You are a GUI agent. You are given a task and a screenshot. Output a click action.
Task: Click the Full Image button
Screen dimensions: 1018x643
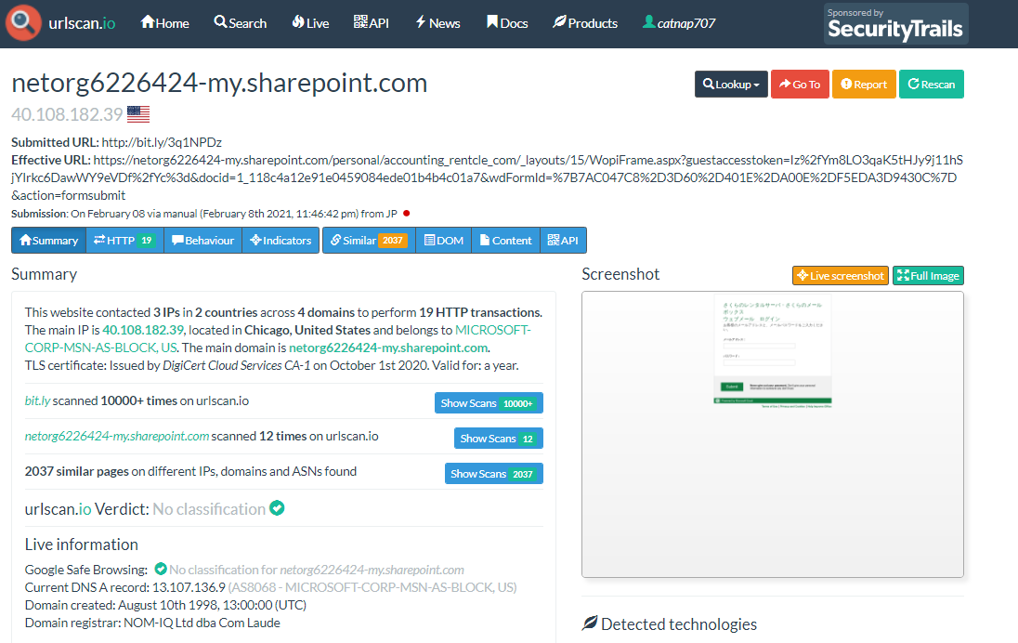click(x=928, y=275)
